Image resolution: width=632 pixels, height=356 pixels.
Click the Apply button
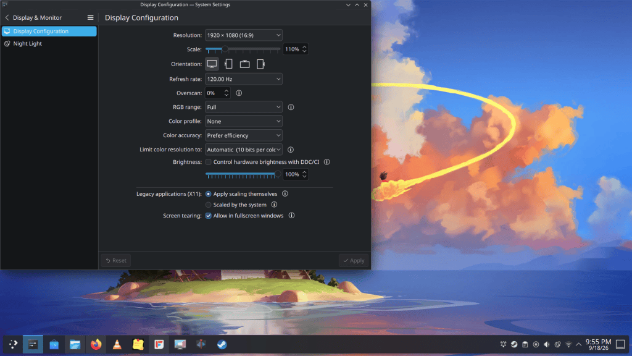(x=354, y=260)
